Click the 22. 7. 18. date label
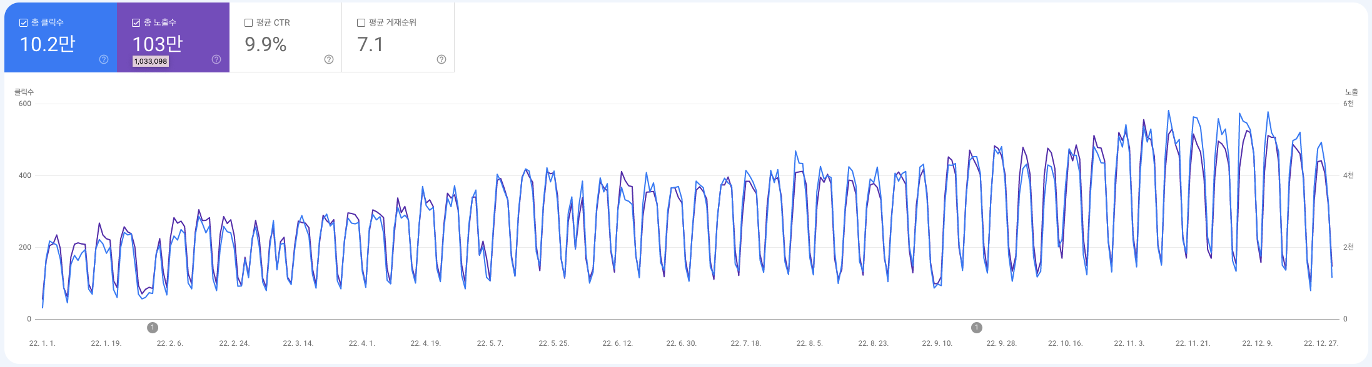 [745, 343]
